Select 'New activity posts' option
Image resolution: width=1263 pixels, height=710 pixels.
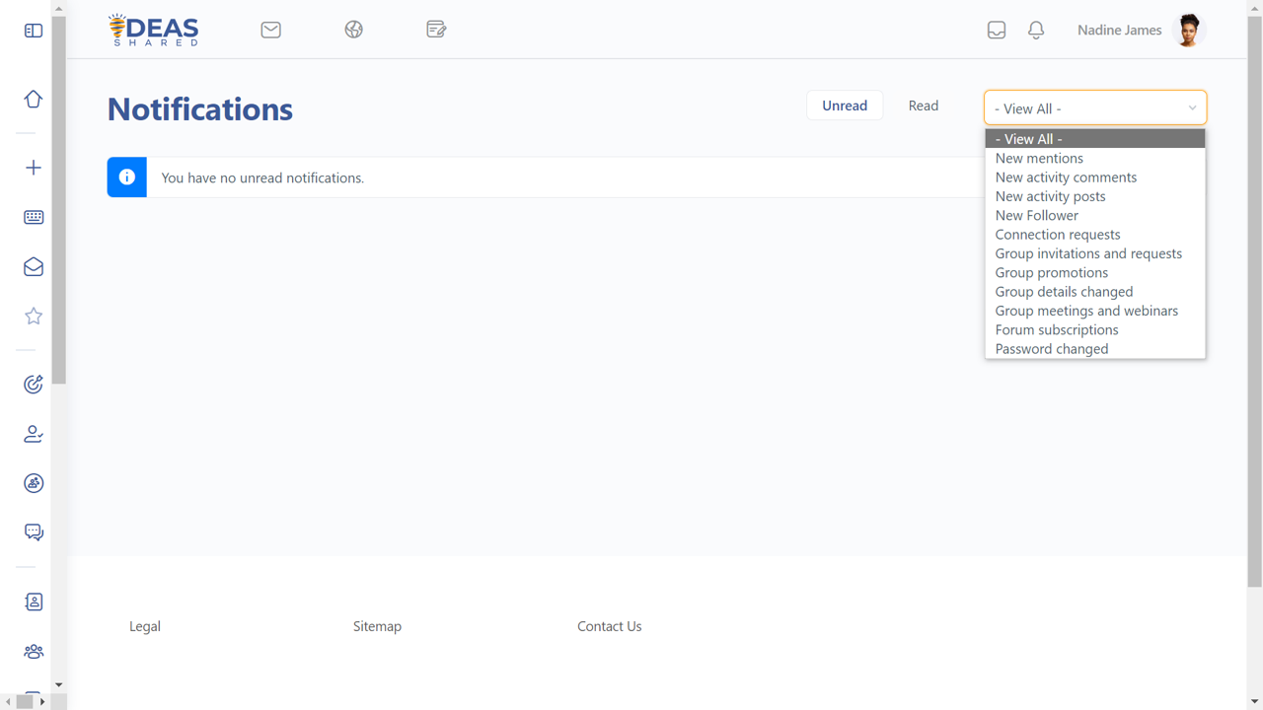click(1095, 196)
